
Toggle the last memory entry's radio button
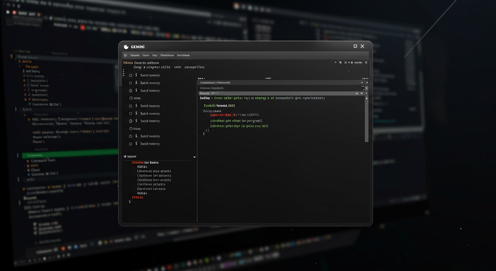(x=130, y=144)
